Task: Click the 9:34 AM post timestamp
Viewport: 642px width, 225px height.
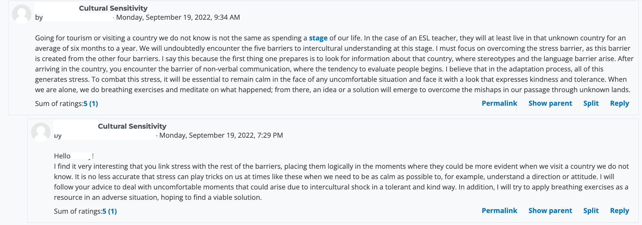Action: (x=178, y=17)
